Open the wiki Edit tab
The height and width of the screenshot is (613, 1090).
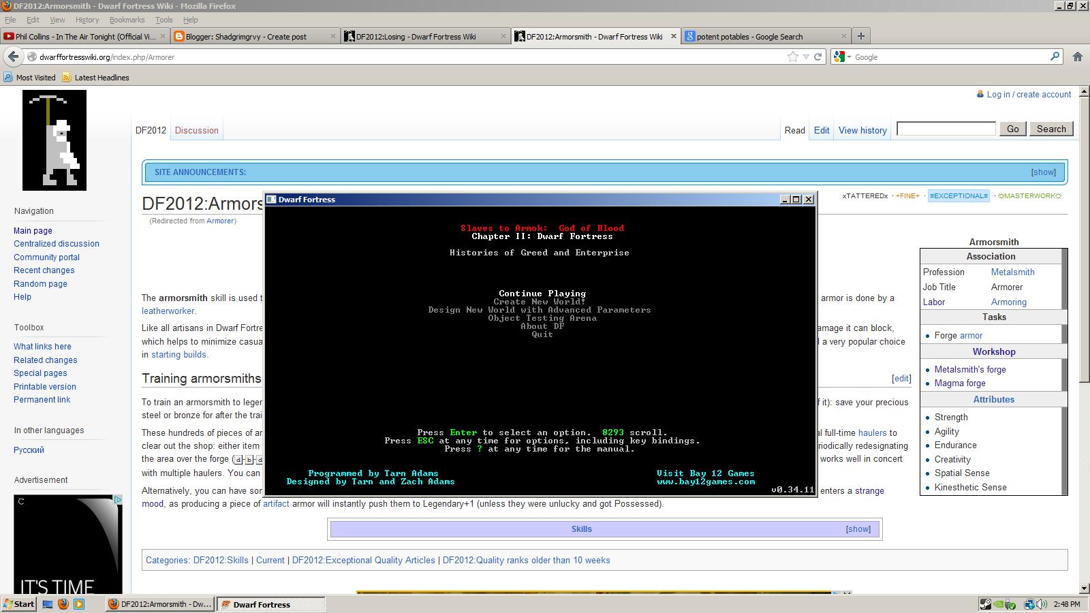822,130
